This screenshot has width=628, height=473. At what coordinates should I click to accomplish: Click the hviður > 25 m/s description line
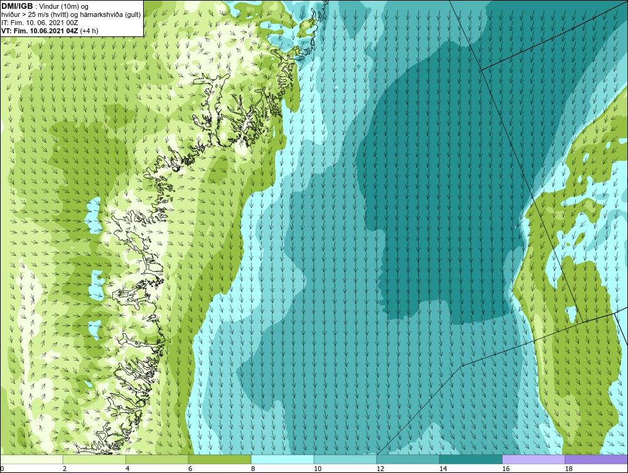point(71,15)
